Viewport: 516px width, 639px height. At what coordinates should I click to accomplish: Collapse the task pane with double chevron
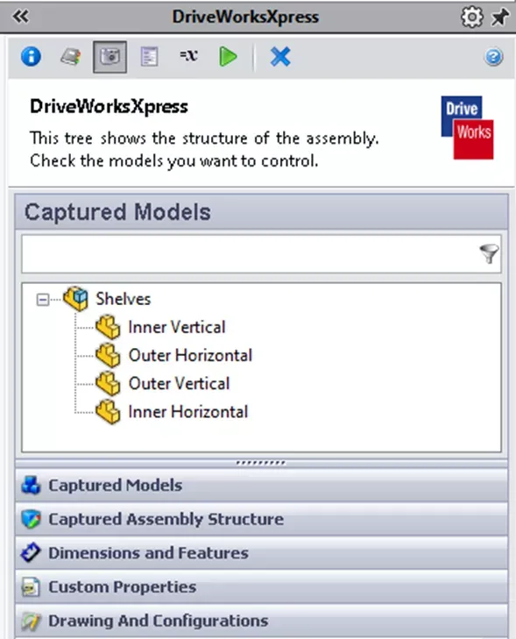pyautogui.click(x=20, y=17)
